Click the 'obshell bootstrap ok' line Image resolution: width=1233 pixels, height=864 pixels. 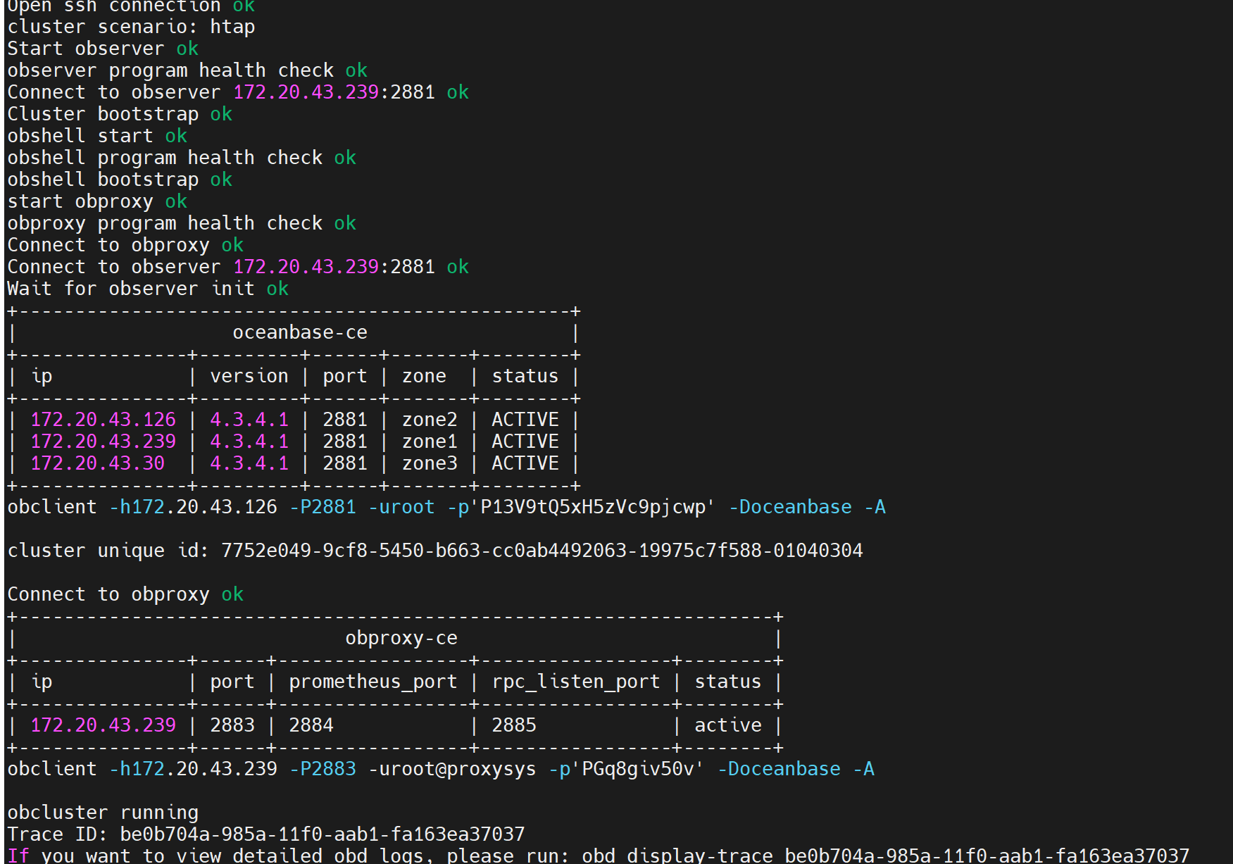click(120, 180)
